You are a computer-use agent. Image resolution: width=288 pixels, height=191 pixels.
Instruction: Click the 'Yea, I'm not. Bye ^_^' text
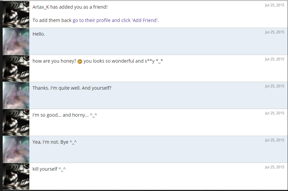[55, 142]
